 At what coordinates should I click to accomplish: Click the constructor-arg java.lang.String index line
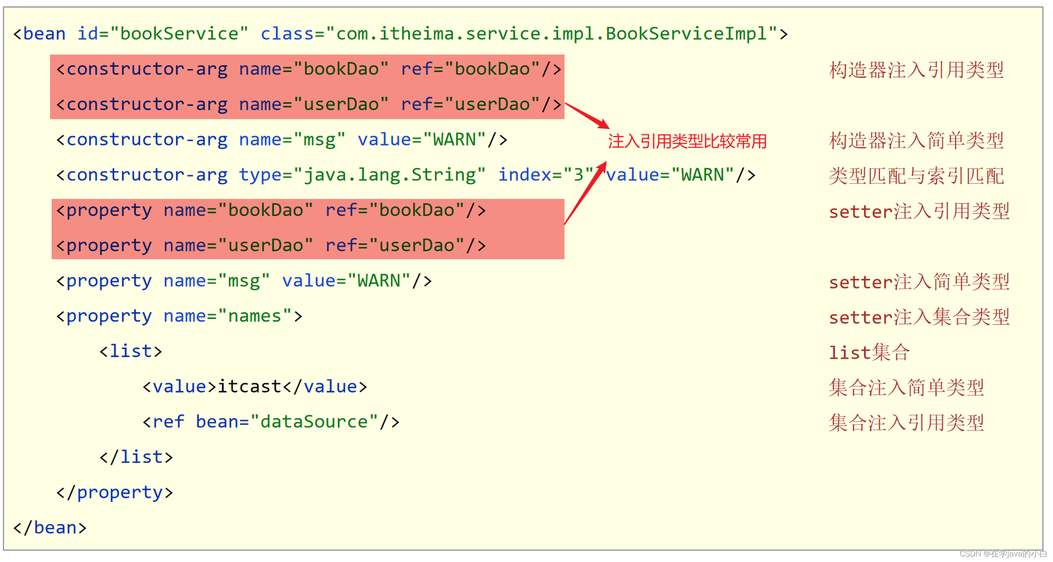(405, 175)
